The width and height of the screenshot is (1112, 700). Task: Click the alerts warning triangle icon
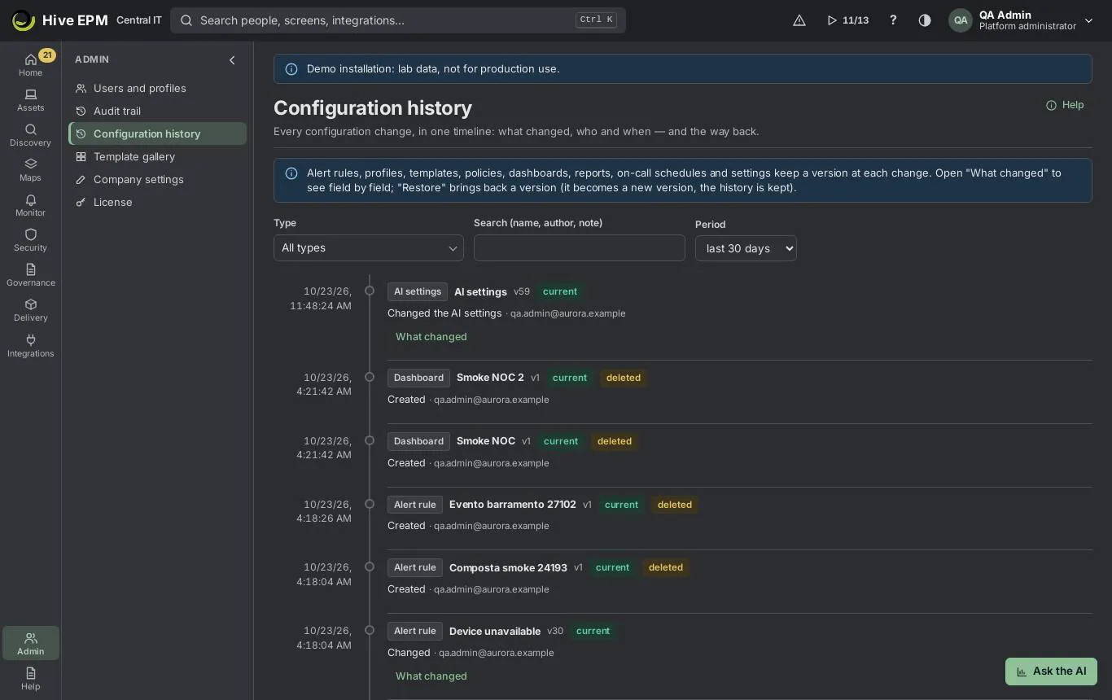tap(799, 20)
